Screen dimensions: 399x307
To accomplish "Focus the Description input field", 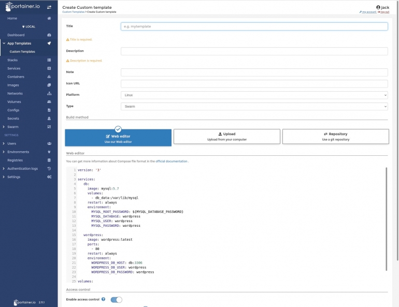I will pyautogui.click(x=254, y=51).
